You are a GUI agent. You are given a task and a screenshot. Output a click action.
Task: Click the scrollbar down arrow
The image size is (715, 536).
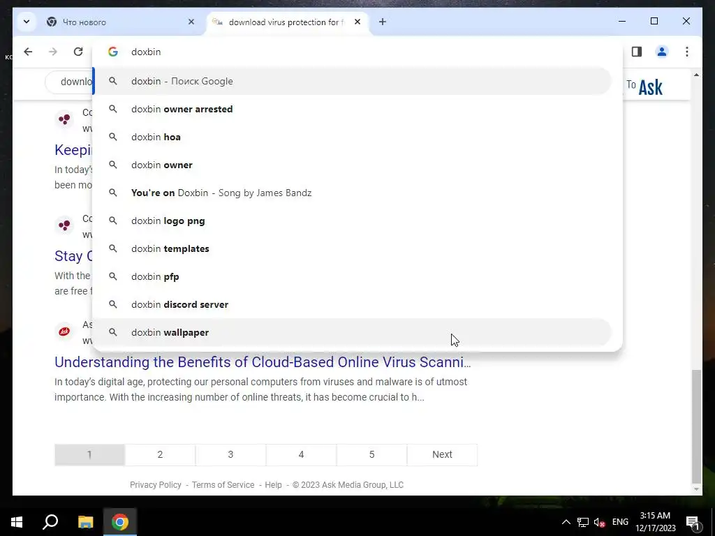[x=696, y=489]
